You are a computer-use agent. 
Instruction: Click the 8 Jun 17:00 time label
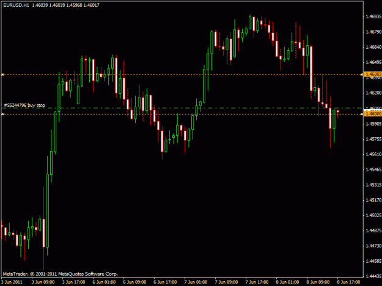(348, 282)
